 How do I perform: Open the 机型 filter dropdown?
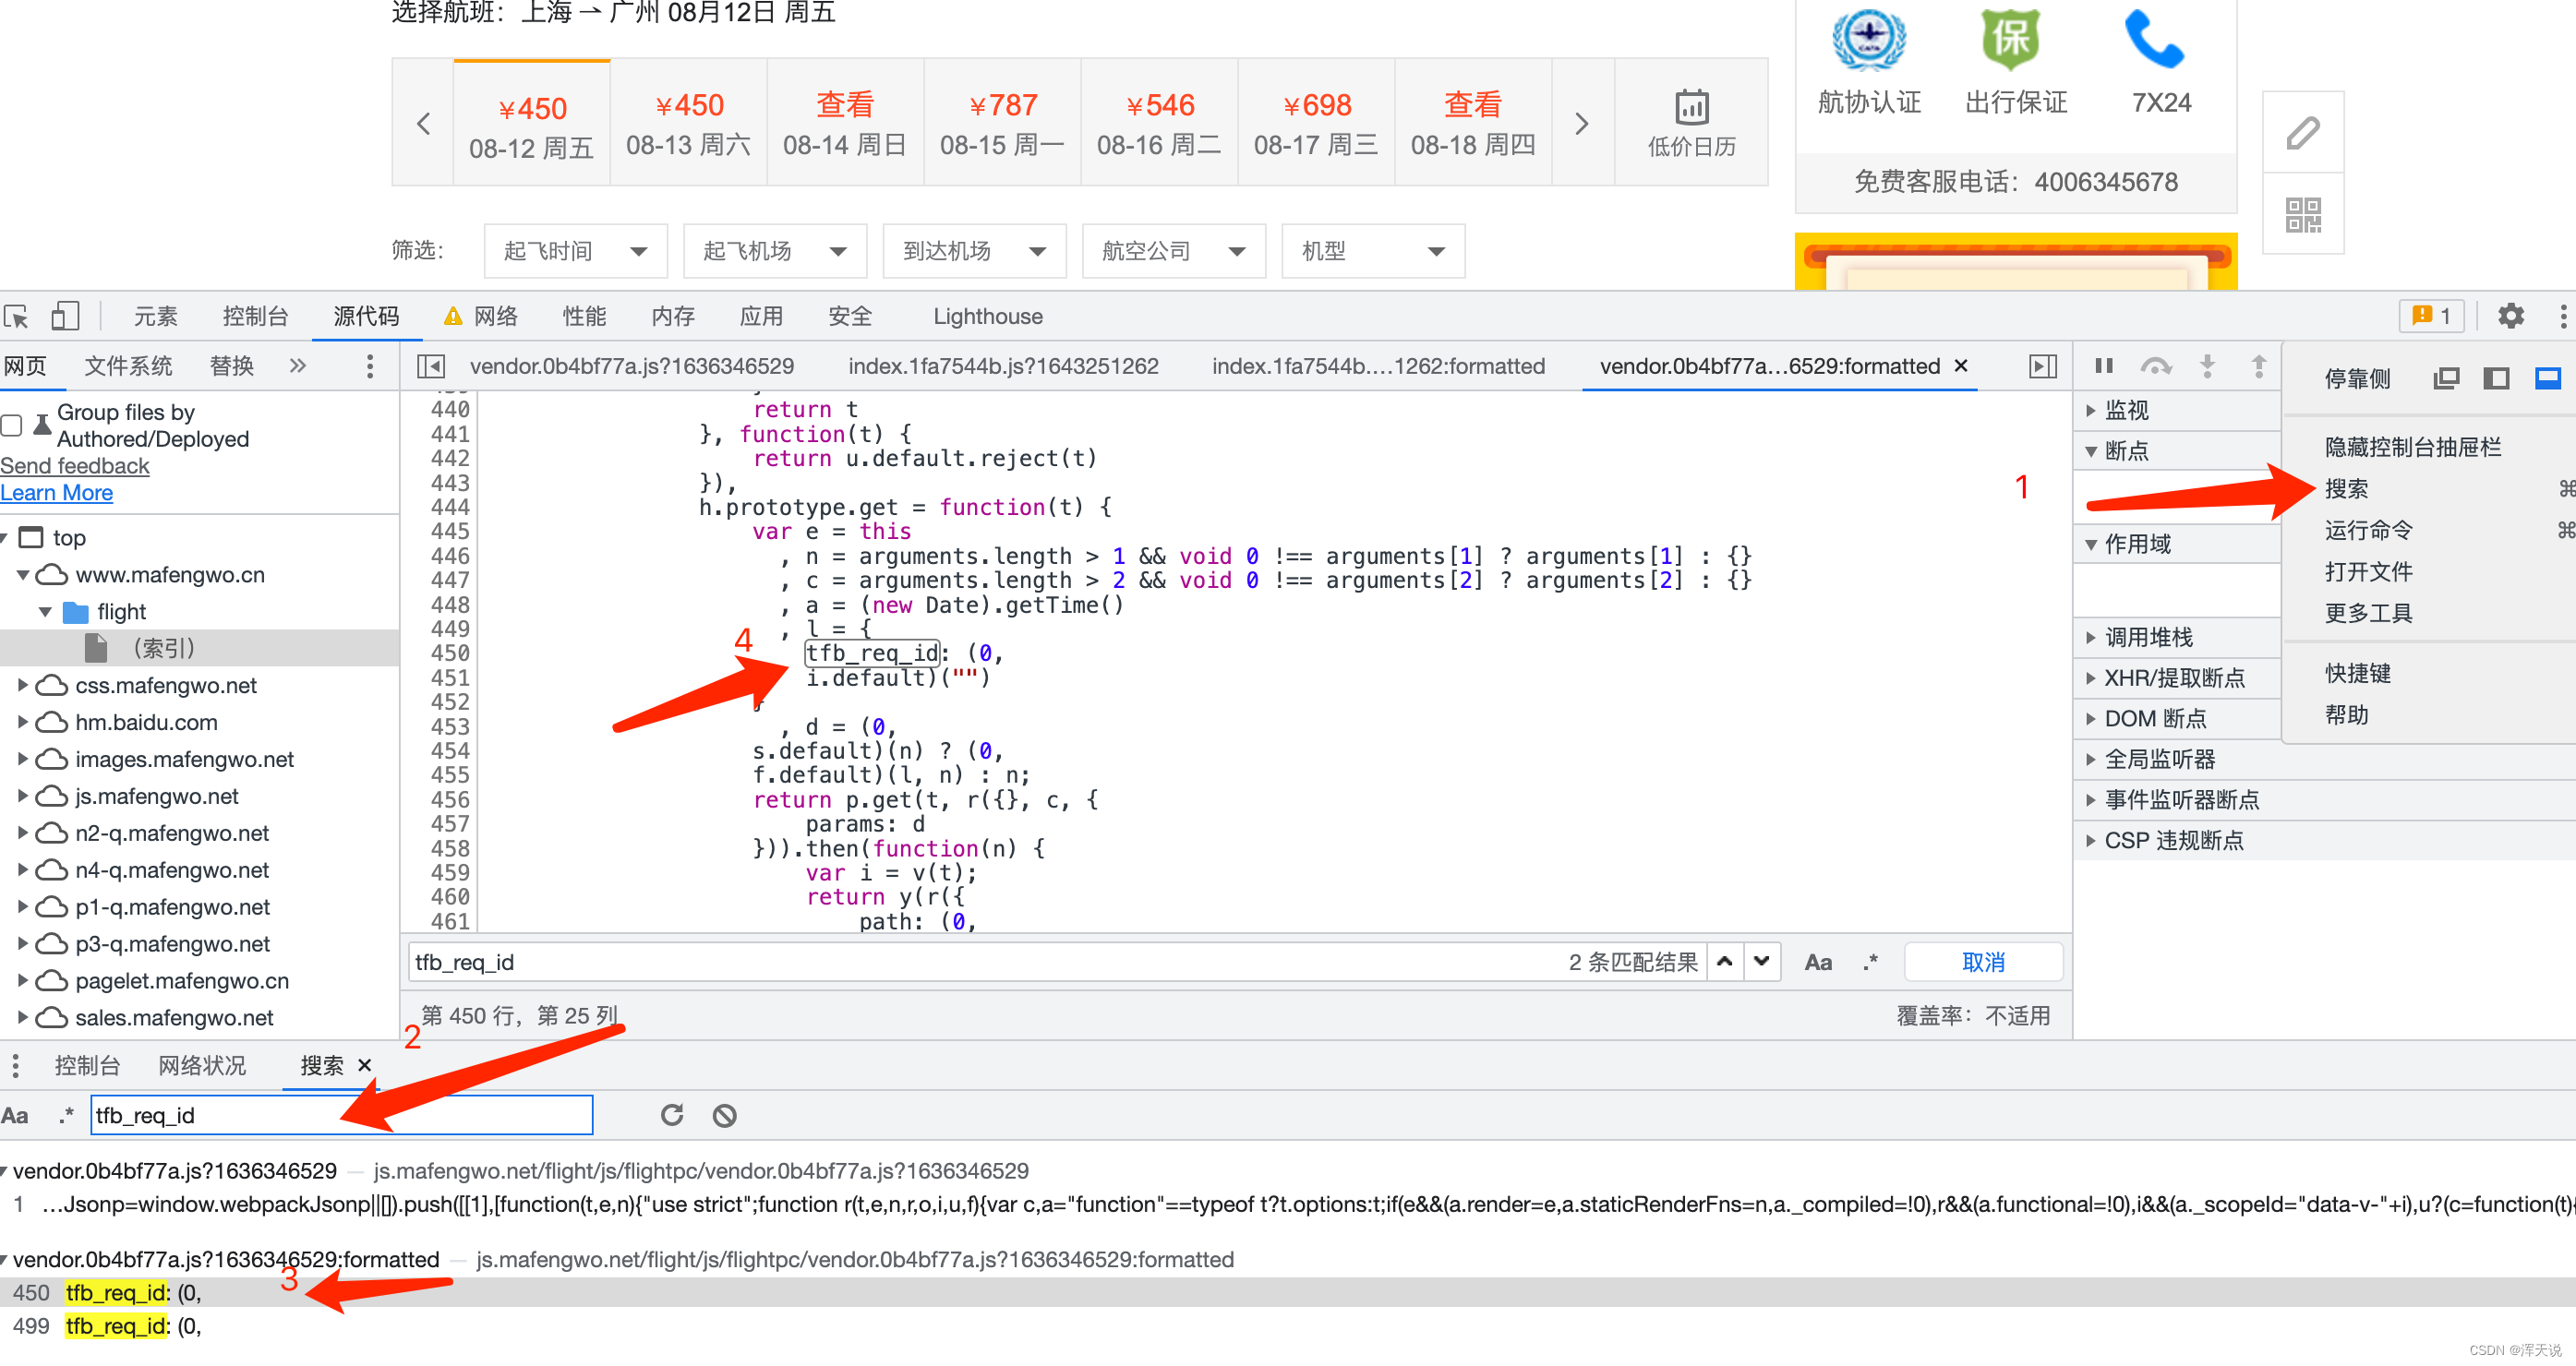(1373, 250)
